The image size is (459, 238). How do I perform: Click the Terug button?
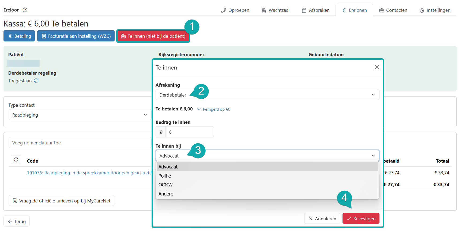click(17, 221)
